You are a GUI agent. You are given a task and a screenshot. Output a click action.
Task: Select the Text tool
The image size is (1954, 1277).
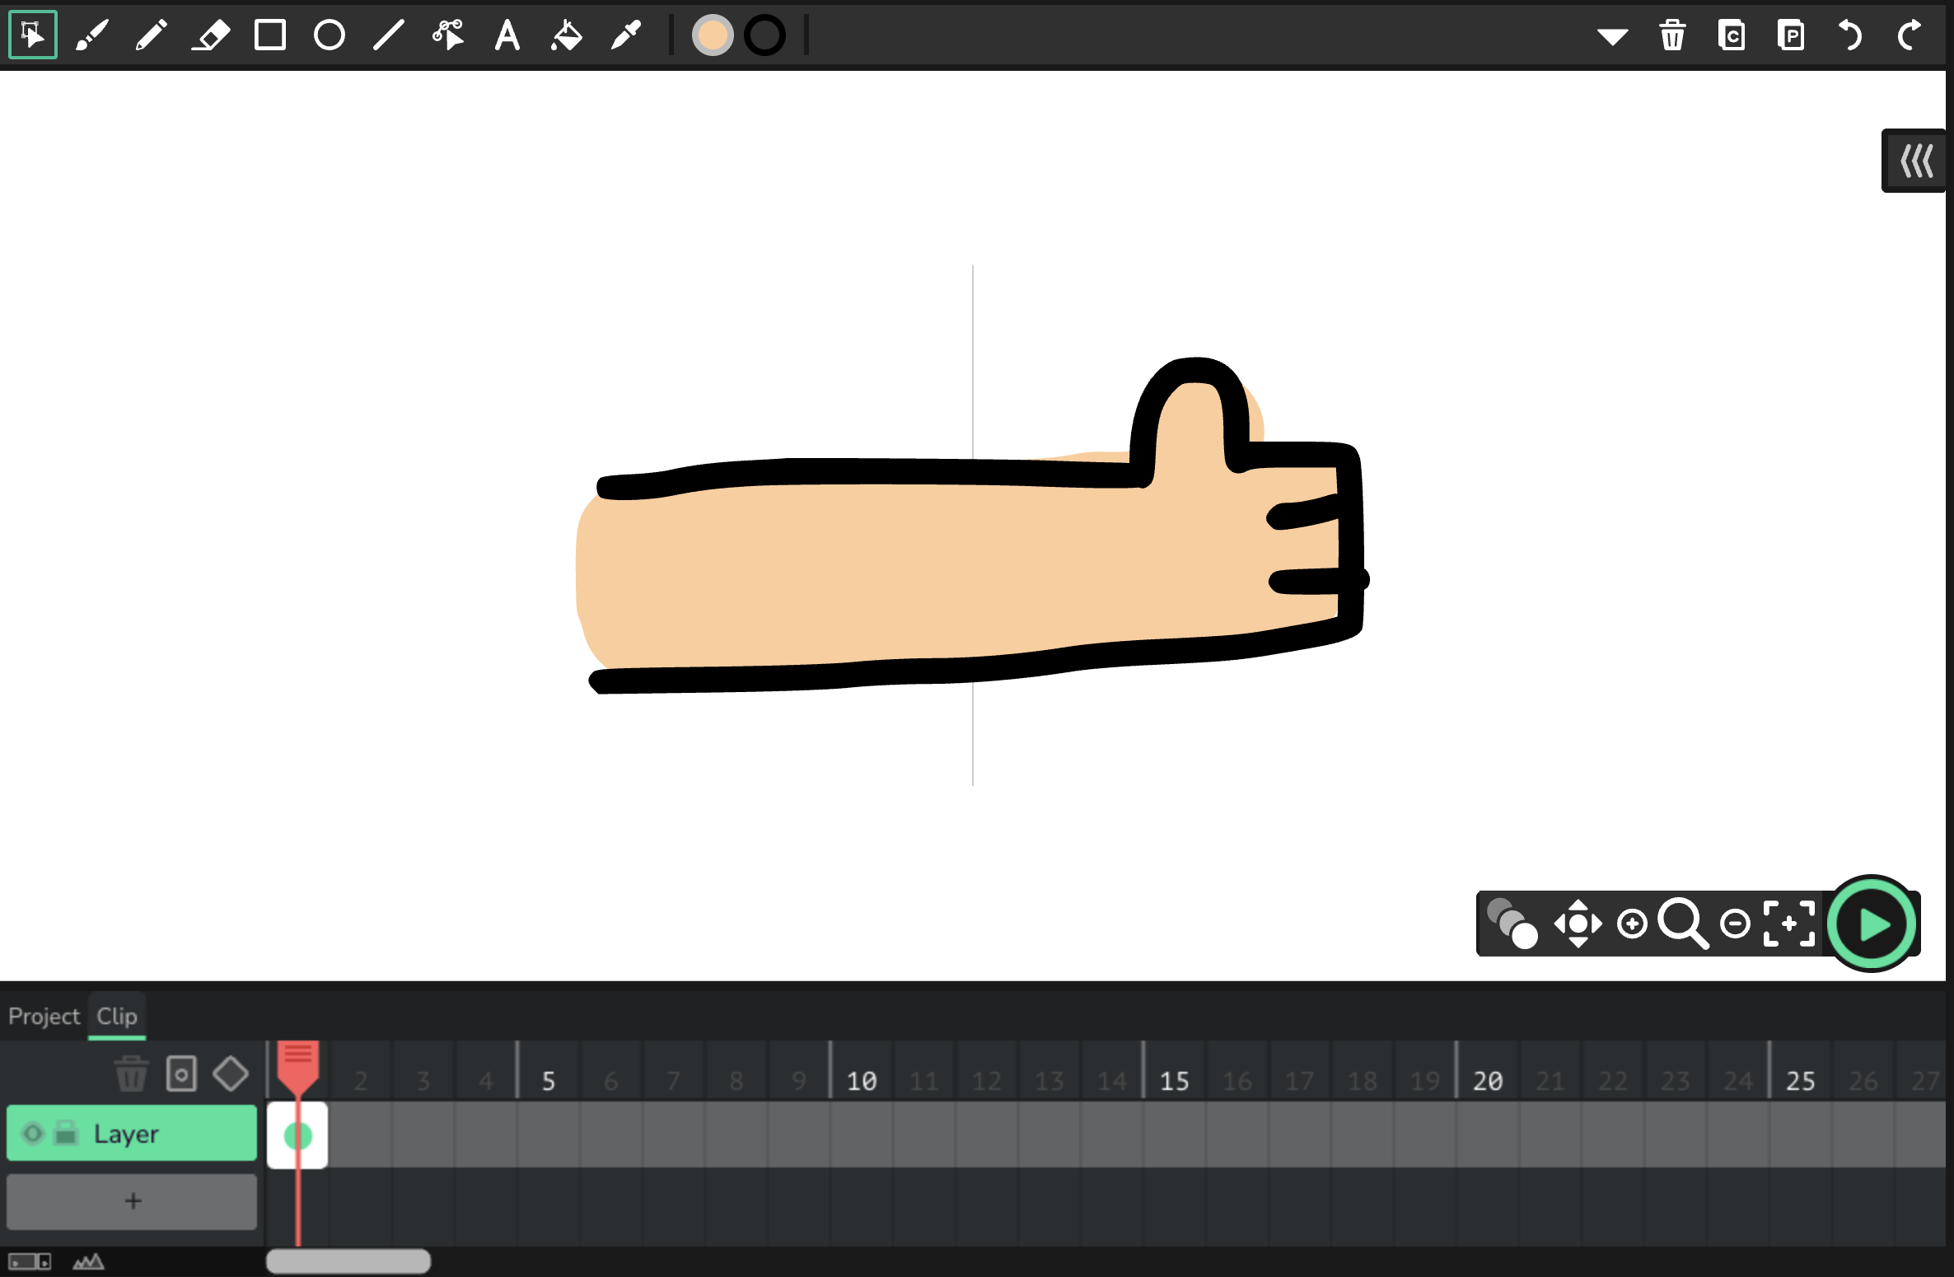point(507,35)
